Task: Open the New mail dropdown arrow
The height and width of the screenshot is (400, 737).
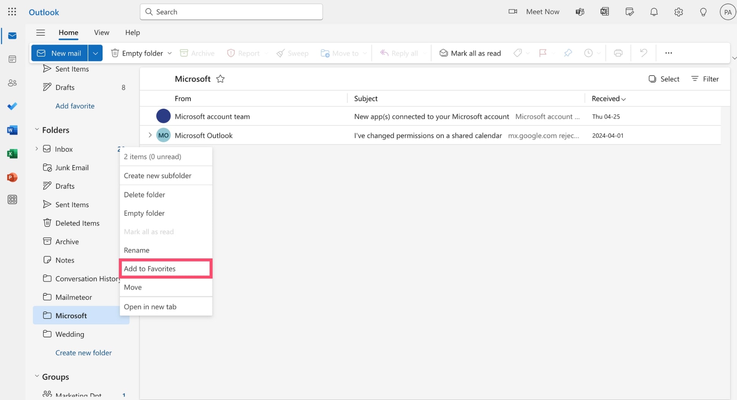Action: [95, 53]
